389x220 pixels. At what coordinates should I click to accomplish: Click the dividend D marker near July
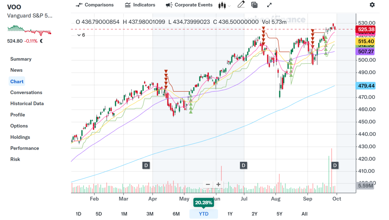pyautogui.click(x=243, y=165)
